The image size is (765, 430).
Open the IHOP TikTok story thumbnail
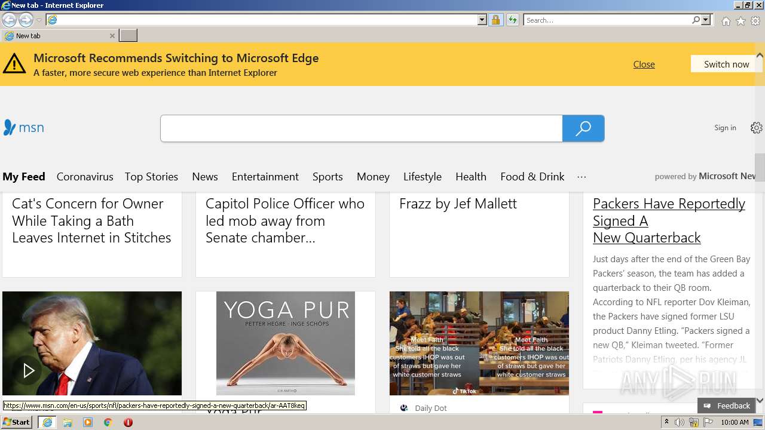[x=479, y=343]
